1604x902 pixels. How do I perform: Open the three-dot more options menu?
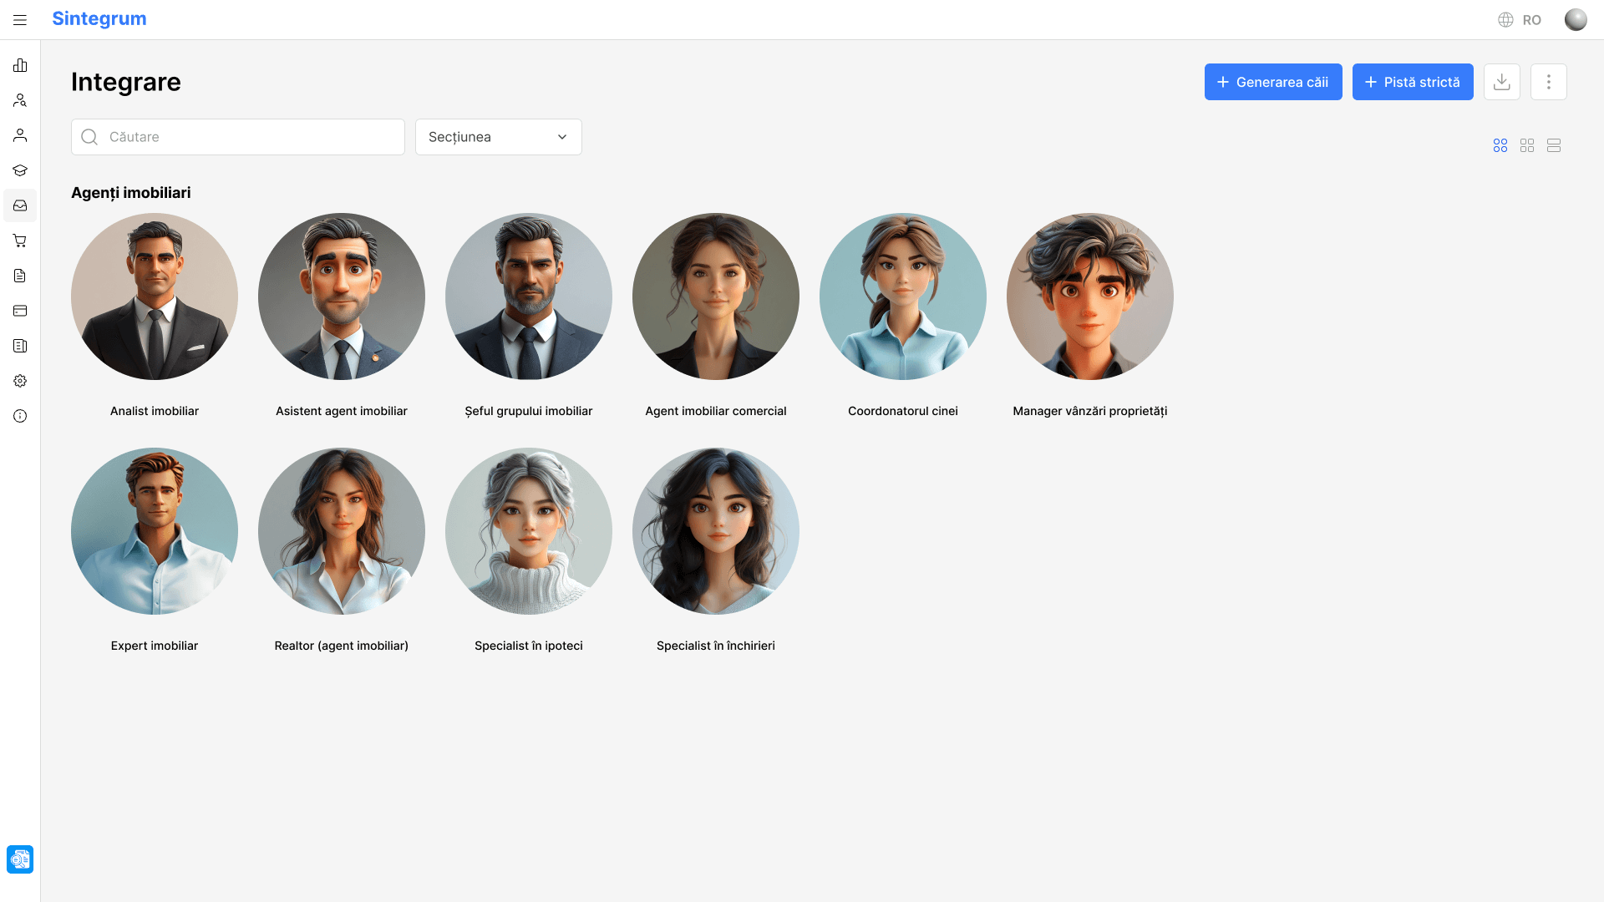(x=1548, y=82)
